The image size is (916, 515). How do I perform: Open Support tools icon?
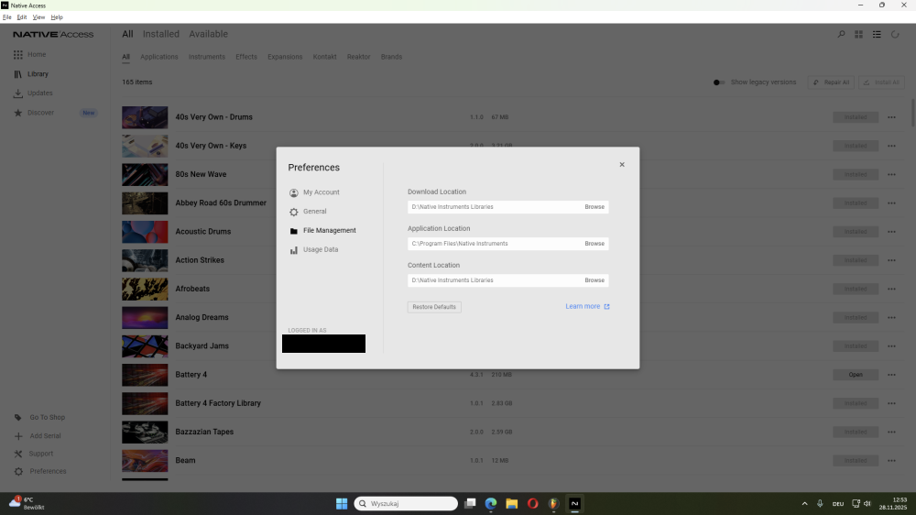pyautogui.click(x=18, y=454)
